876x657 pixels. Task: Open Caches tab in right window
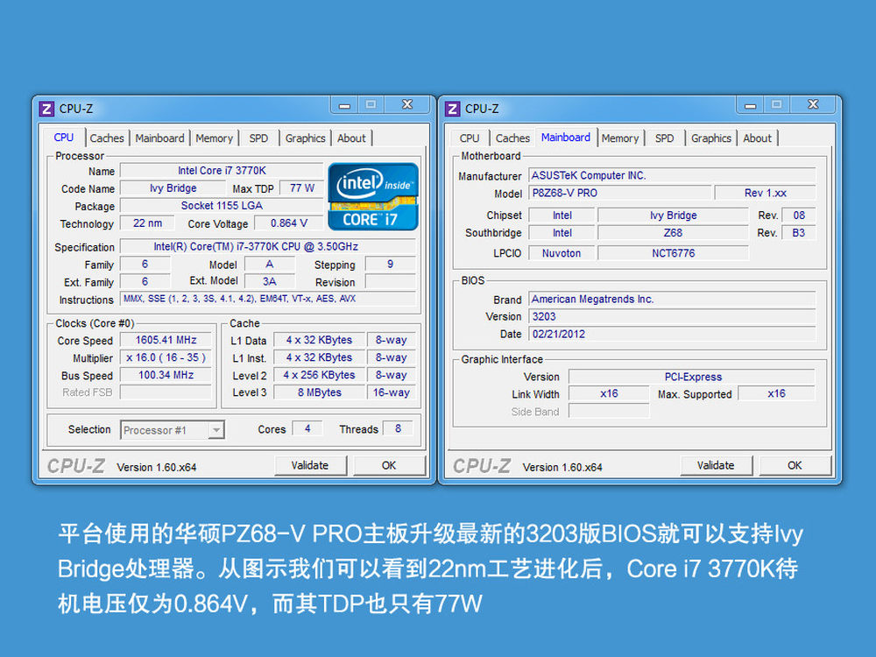point(512,138)
